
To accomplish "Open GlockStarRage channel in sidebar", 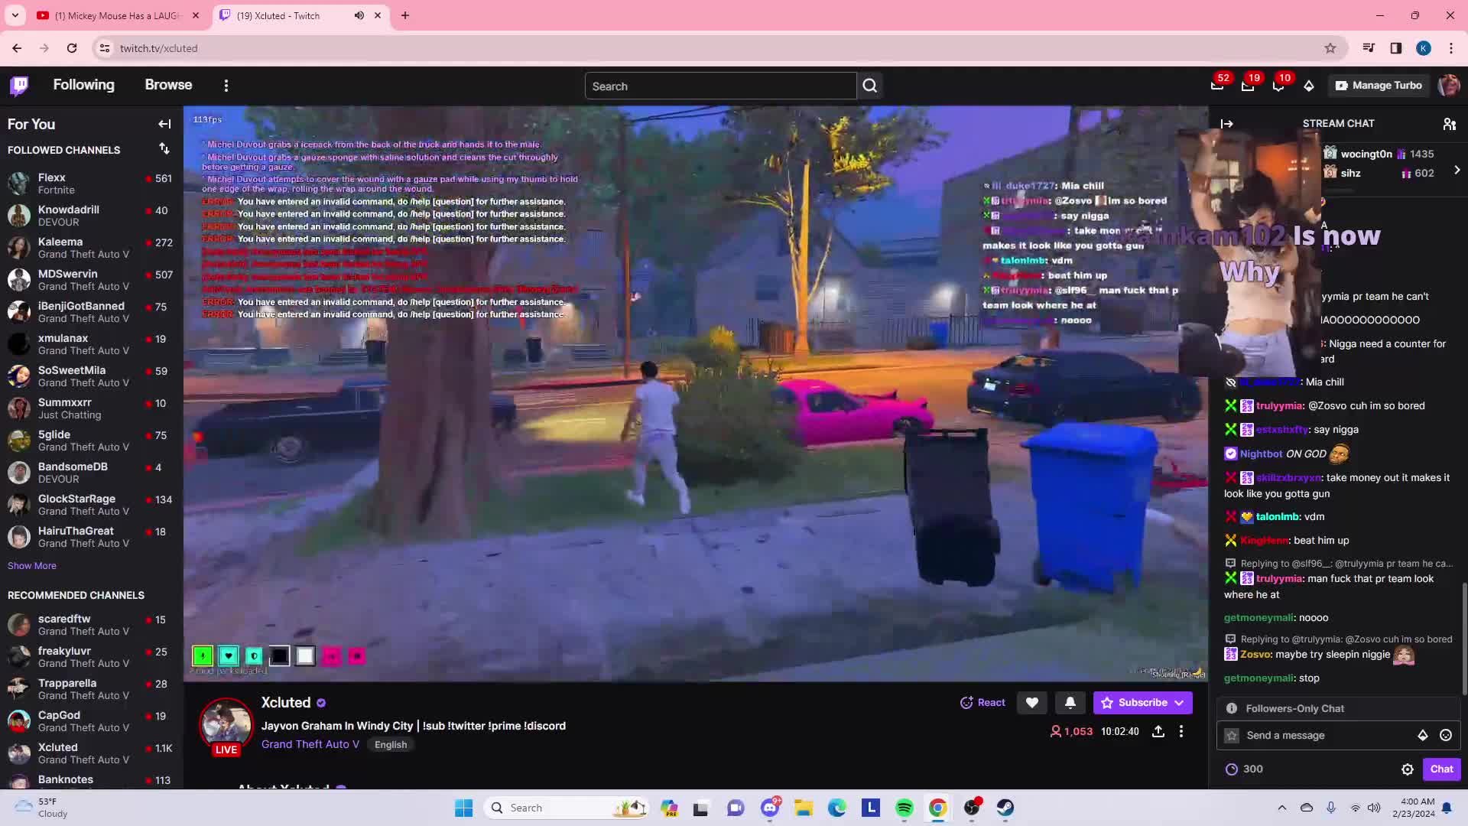I will (x=92, y=505).
